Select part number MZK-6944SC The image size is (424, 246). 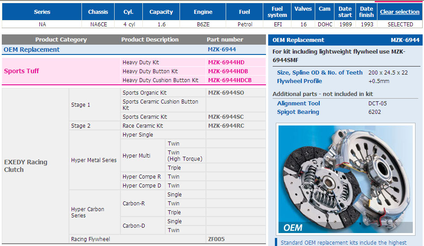(226, 117)
